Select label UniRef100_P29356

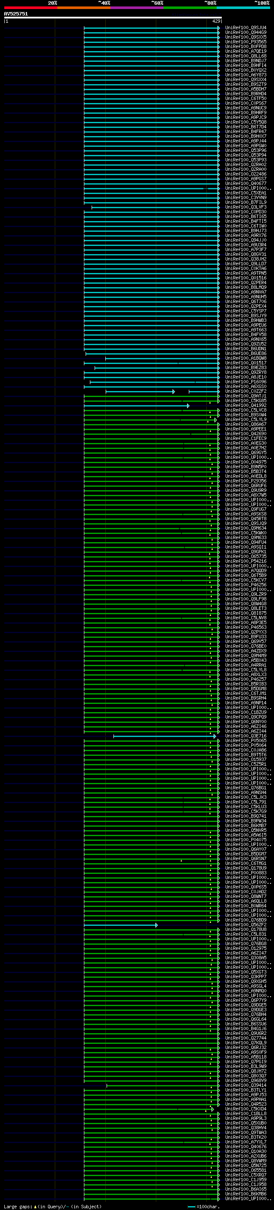tap(245, 481)
